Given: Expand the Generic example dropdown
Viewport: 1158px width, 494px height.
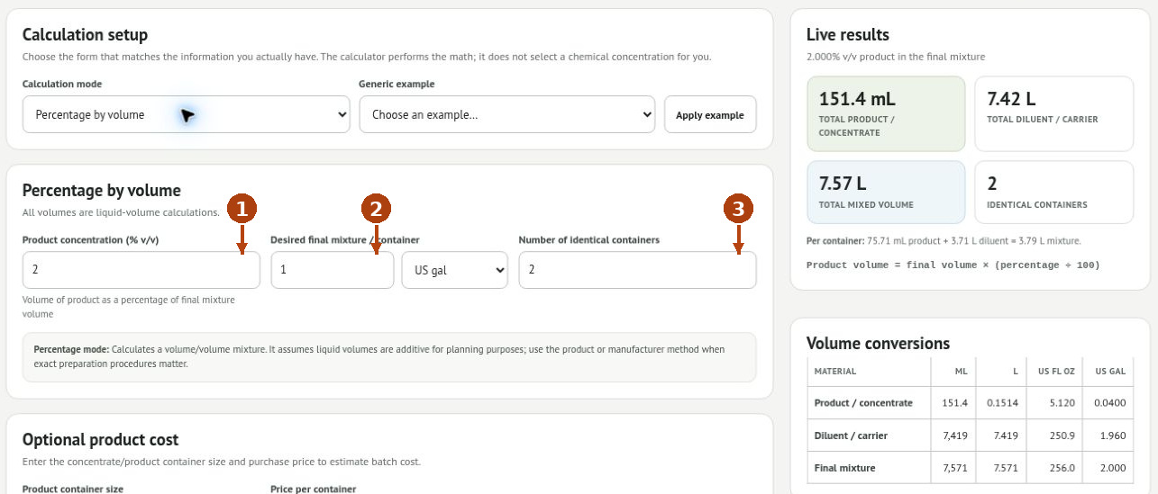Looking at the screenshot, I should pos(506,114).
